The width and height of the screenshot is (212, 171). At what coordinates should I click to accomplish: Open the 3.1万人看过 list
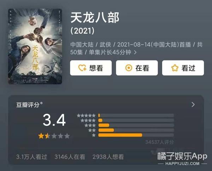pos(32,157)
